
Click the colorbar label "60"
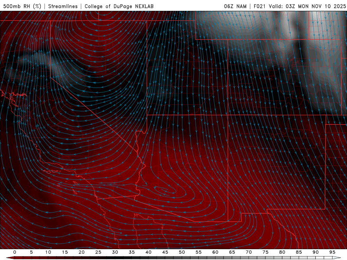click(x=215, y=252)
